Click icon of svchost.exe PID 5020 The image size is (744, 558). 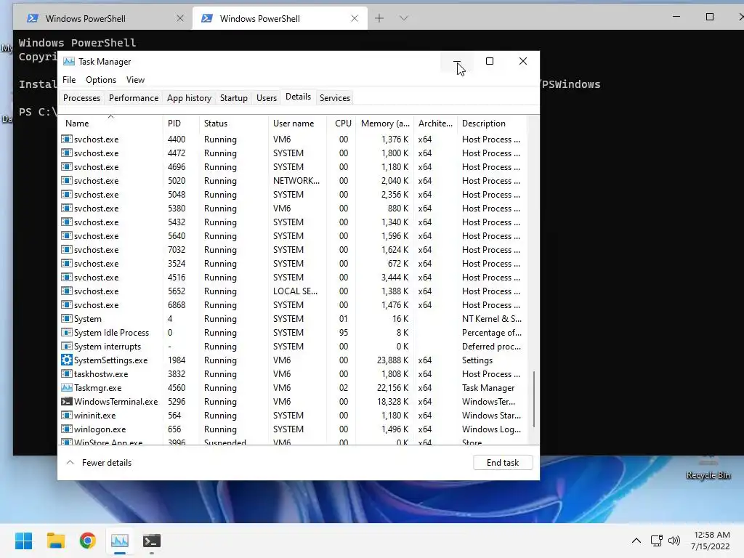(66, 181)
